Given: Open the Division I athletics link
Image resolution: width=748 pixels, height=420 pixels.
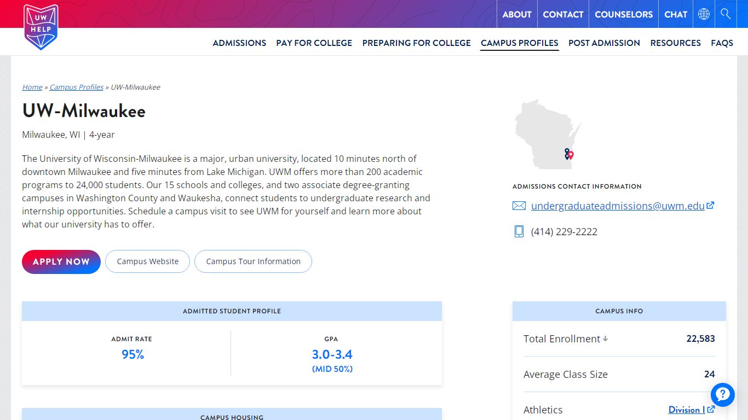Looking at the screenshot, I should pos(687,410).
